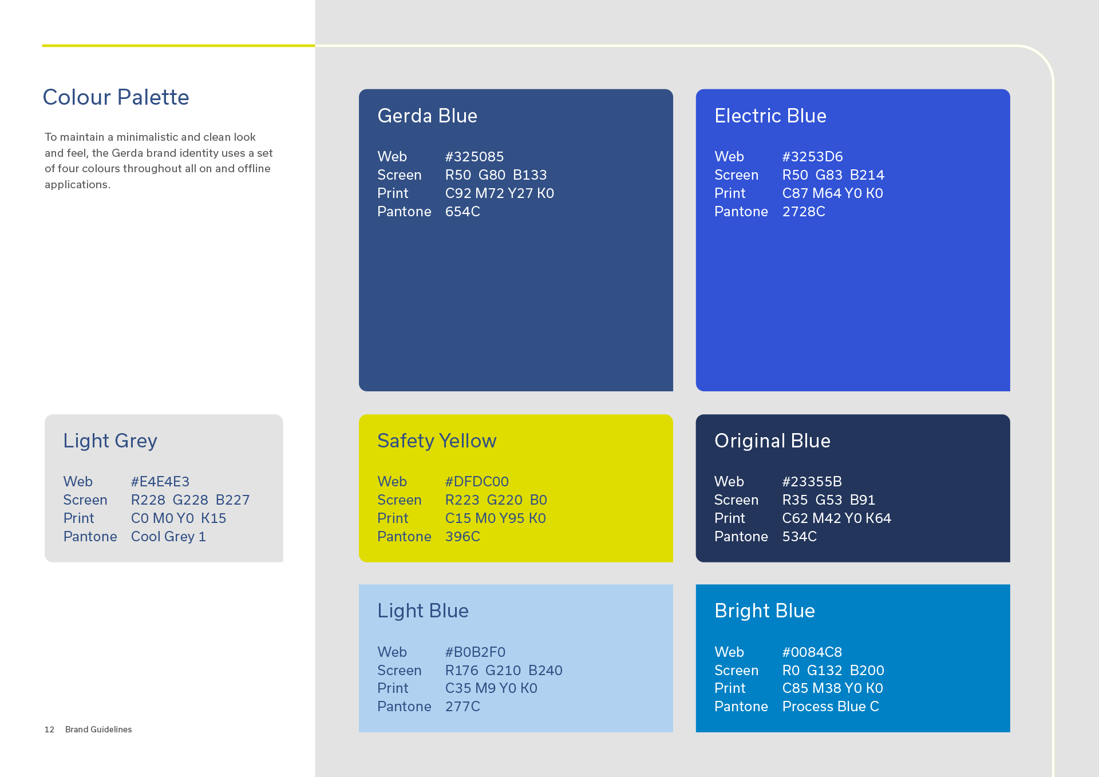Image resolution: width=1099 pixels, height=777 pixels.
Task: Click the Colour Palette heading
Action: coord(116,97)
